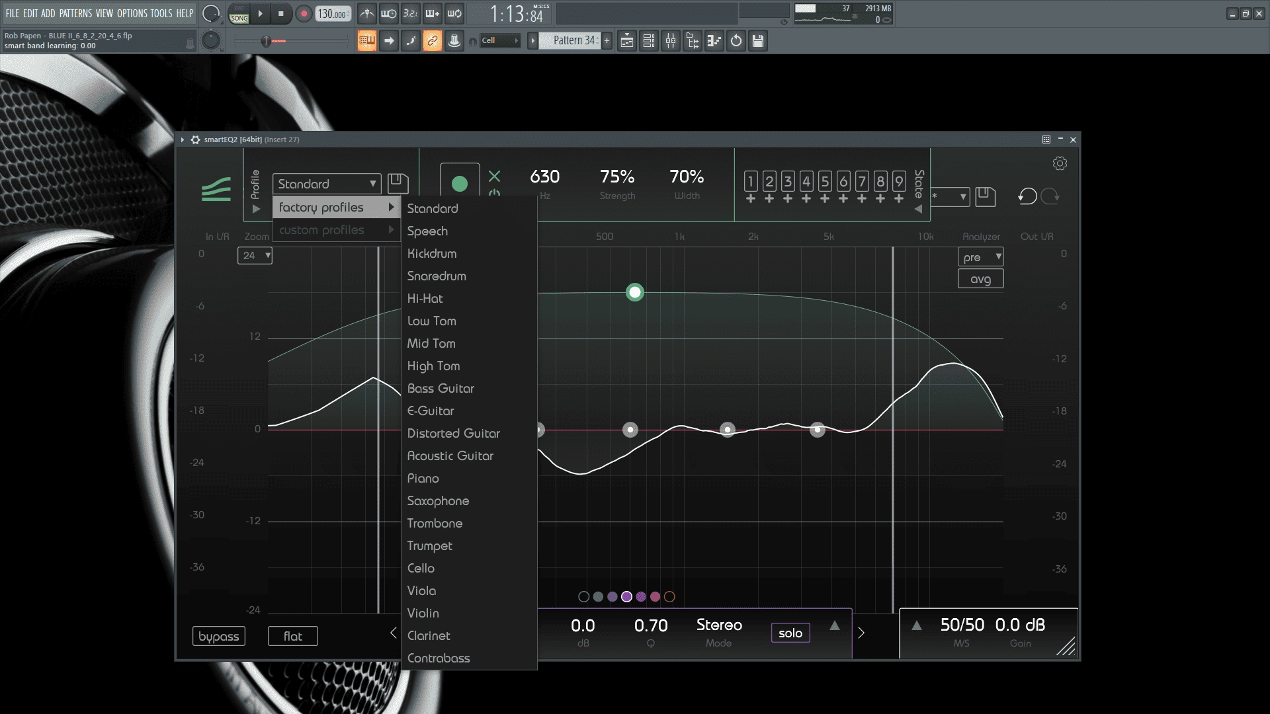1270x714 pixels.
Task: Open the OPTIONS menu
Action: (132, 13)
